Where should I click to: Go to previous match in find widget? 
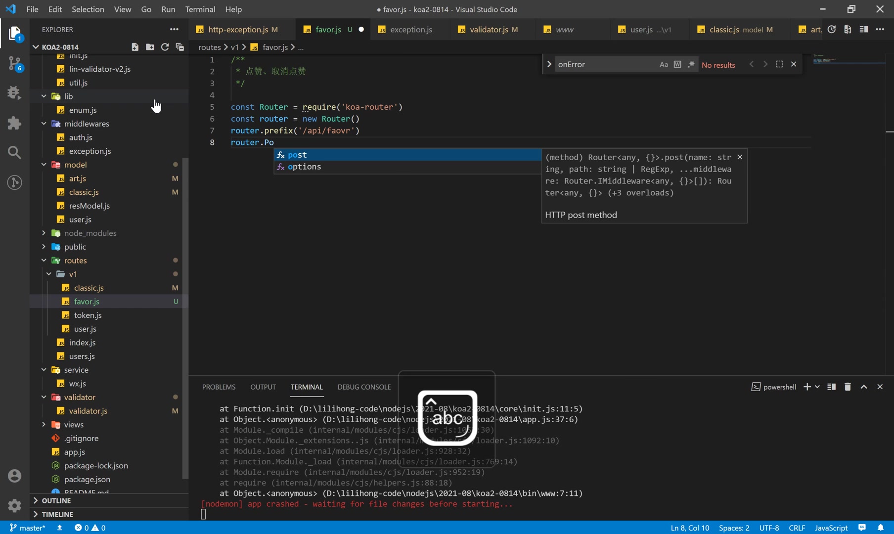point(752,64)
